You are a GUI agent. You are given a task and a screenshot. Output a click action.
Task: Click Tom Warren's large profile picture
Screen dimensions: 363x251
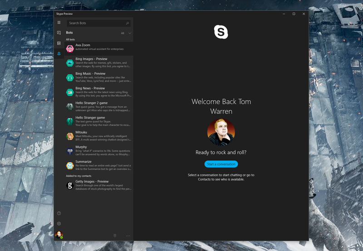pyautogui.click(x=221, y=132)
